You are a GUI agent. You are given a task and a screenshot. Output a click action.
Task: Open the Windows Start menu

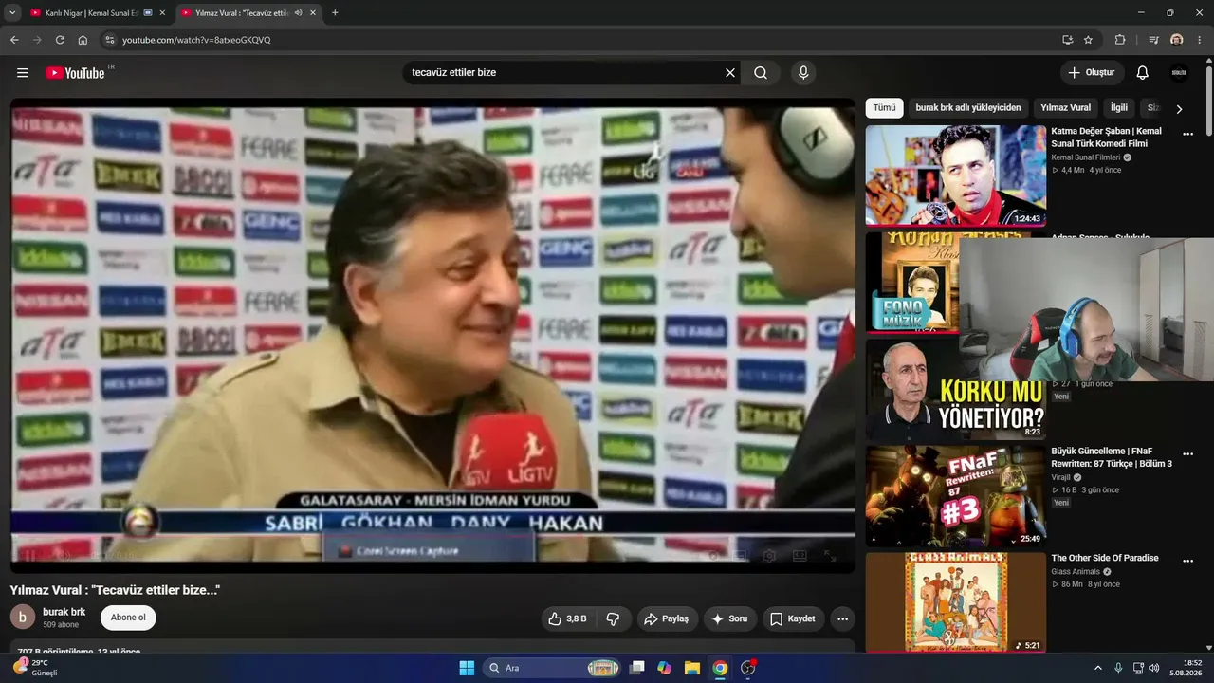[467, 668]
